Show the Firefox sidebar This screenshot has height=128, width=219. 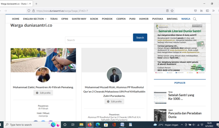tap(207, 11)
